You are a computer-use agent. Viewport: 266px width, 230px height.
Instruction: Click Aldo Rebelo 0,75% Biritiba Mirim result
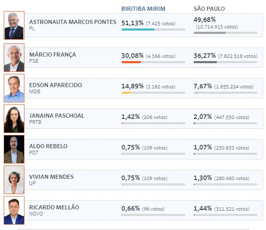pos(131,147)
